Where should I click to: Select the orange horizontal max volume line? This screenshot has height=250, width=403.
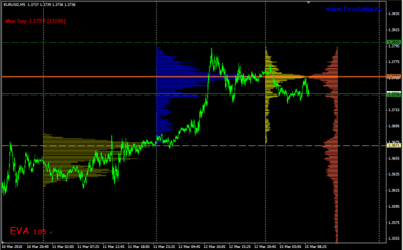(x=194, y=76)
